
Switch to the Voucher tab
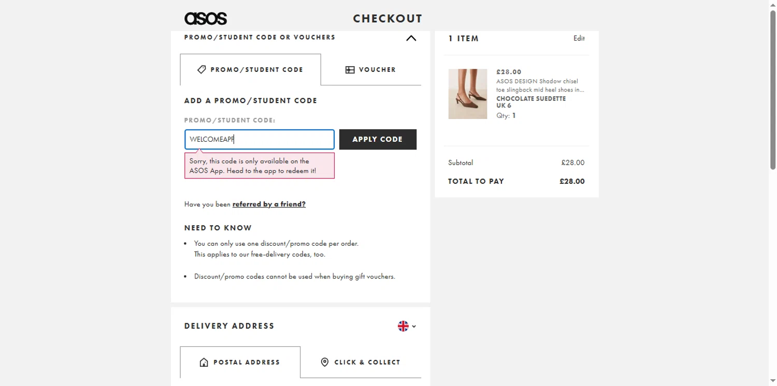(371, 69)
